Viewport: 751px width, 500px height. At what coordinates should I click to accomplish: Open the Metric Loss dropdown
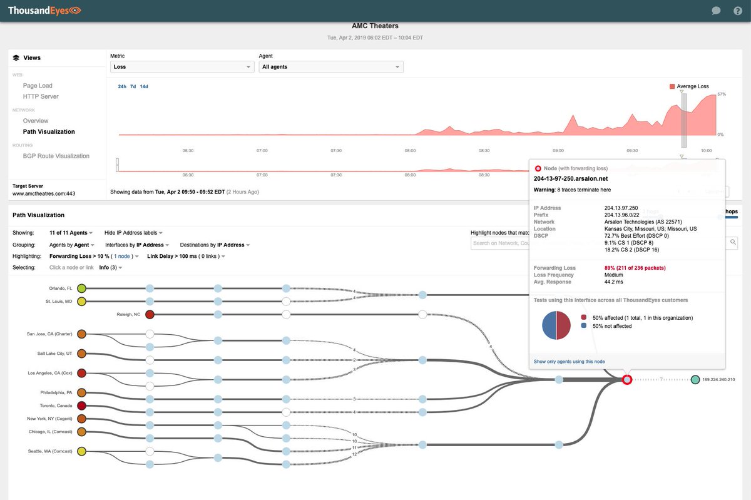181,66
